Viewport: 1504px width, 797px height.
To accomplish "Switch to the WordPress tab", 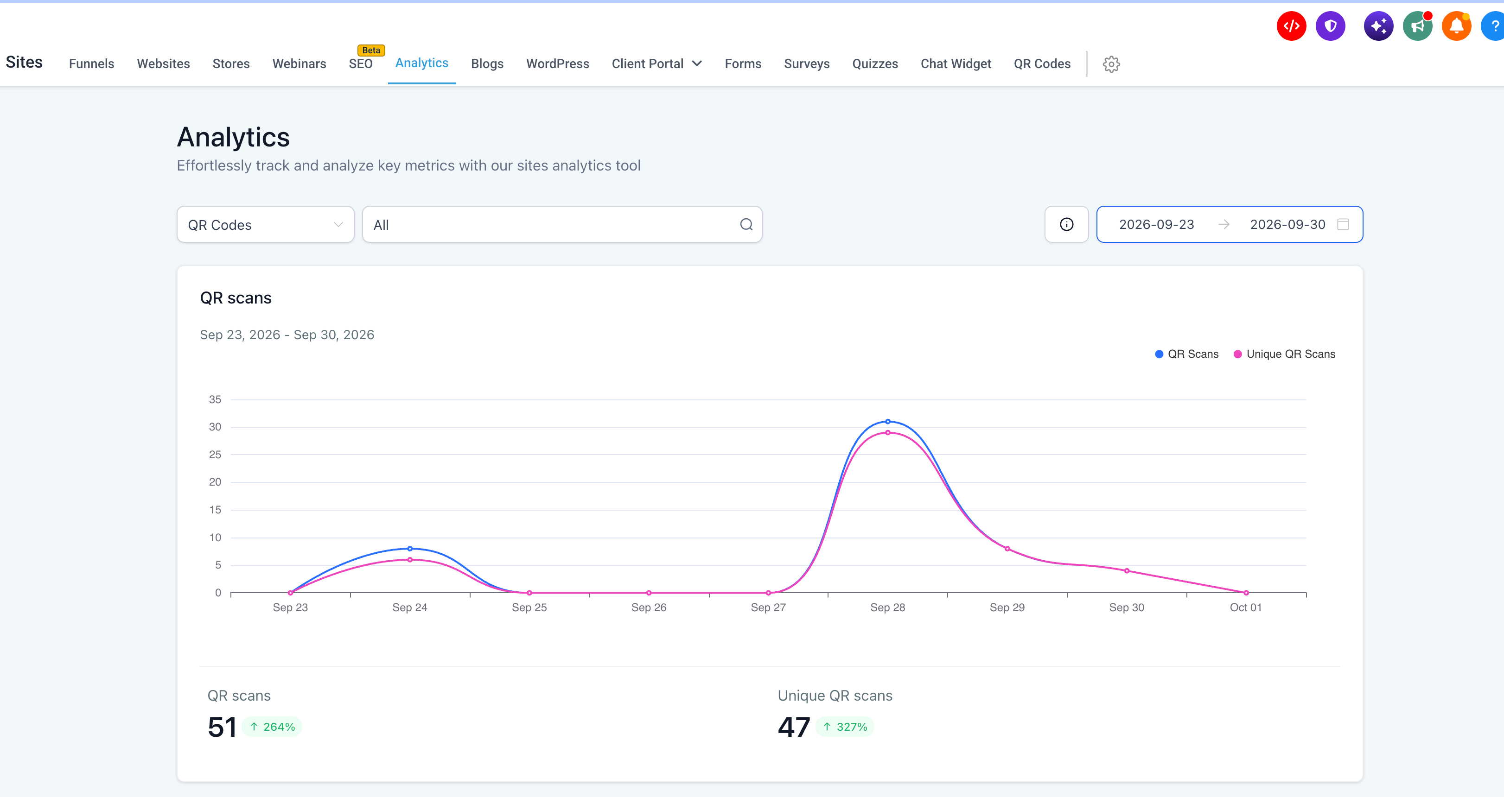I will tap(558, 63).
